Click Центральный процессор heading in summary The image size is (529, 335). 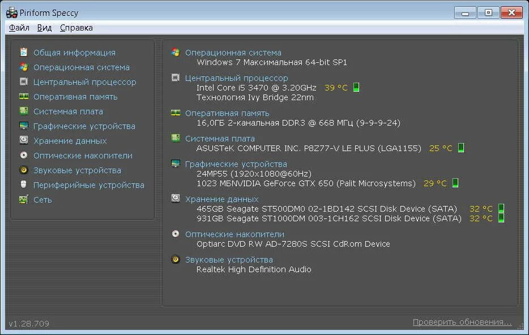click(237, 78)
